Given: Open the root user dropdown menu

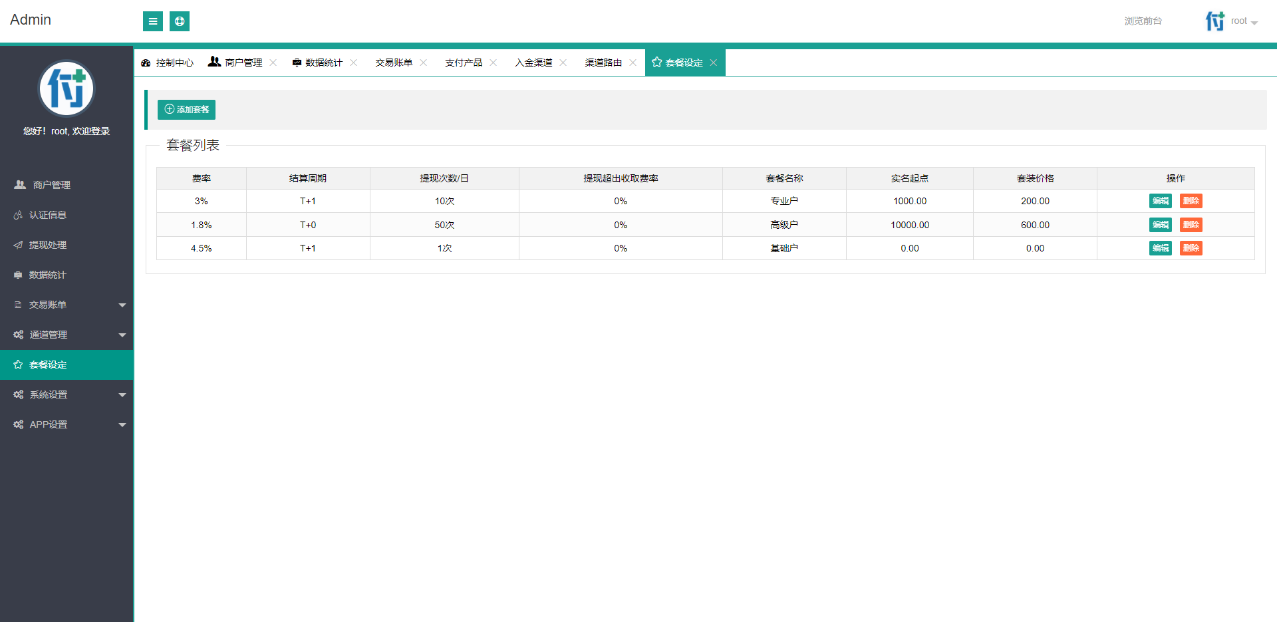Looking at the screenshot, I should point(1242,21).
